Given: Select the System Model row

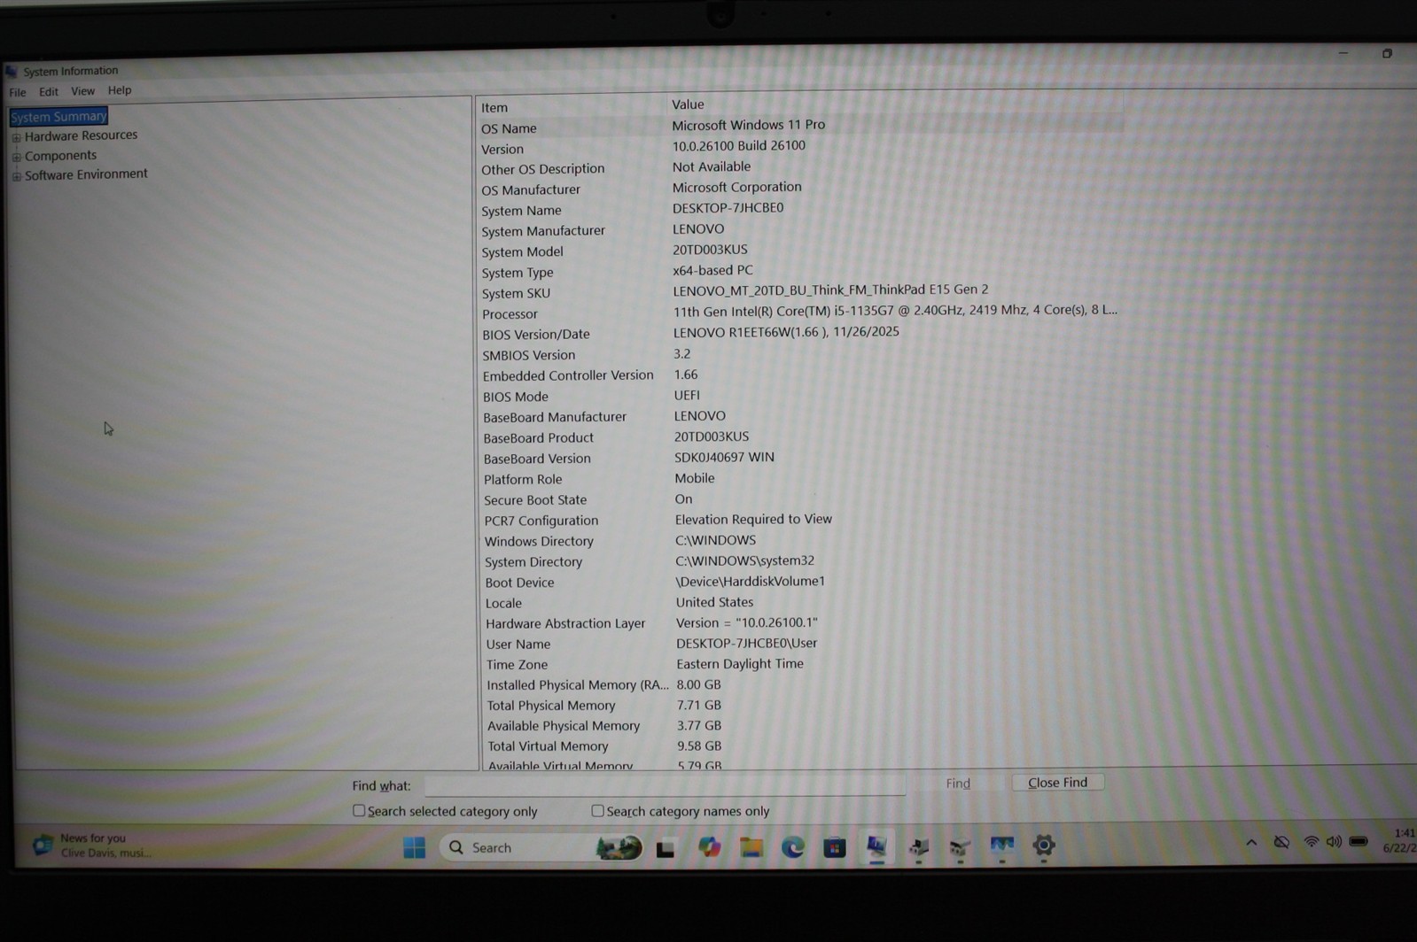Looking at the screenshot, I should point(801,251).
